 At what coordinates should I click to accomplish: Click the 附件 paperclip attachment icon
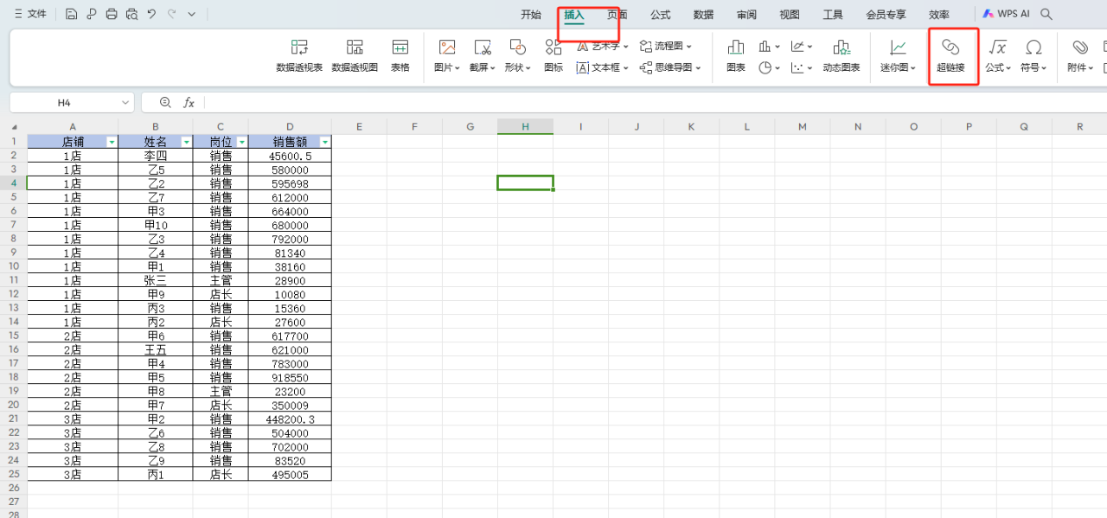click(x=1080, y=48)
